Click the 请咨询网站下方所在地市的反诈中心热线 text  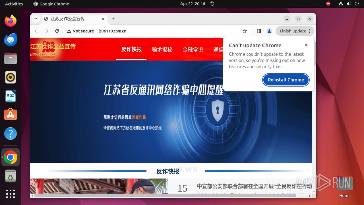(133, 128)
